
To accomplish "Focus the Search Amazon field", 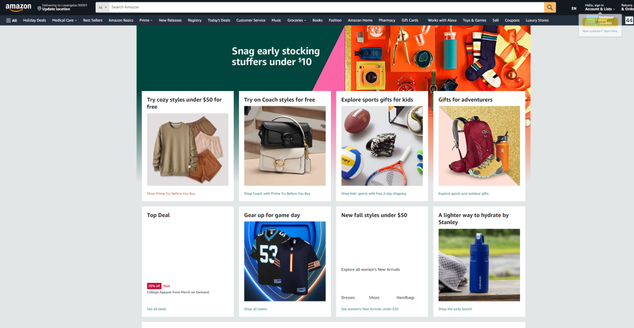I will point(327,7).
